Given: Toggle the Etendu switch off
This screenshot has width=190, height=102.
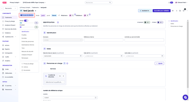Looking at the screenshot, I should coord(26,21).
